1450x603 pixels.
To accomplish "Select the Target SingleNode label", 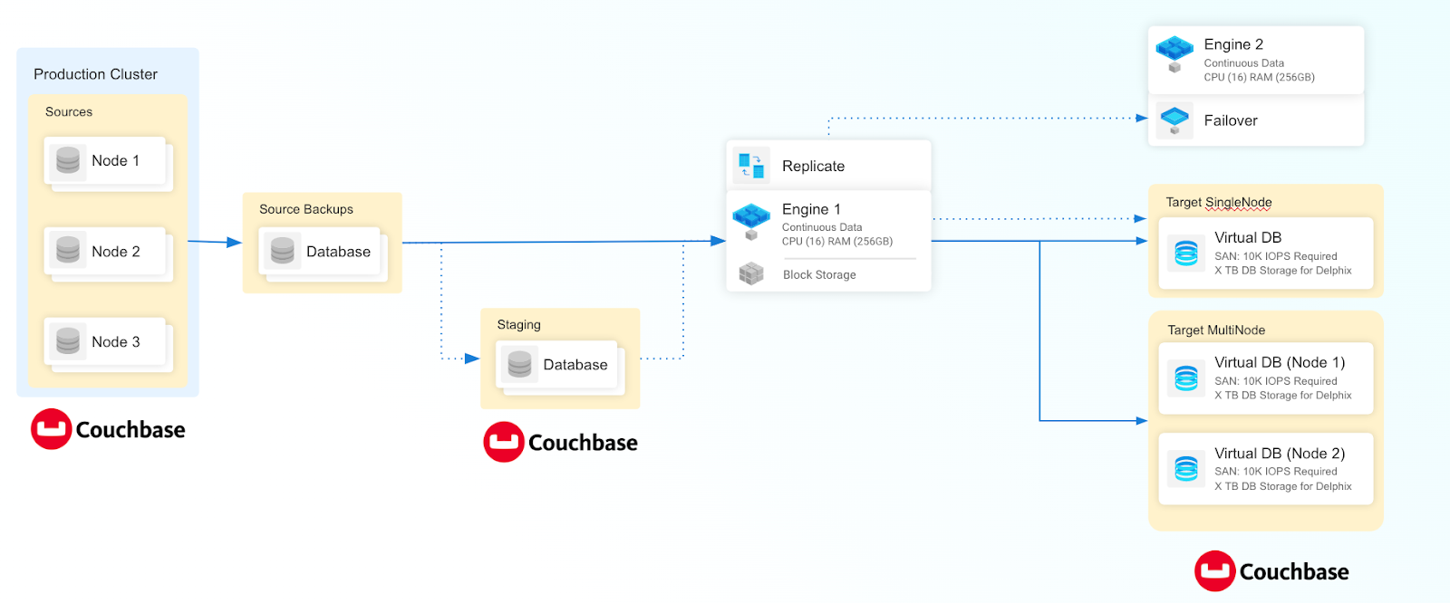I will point(1218,202).
